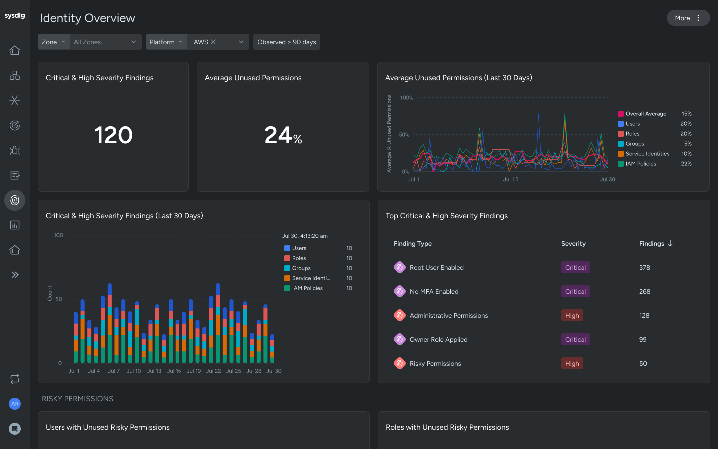718x449 pixels.
Task: Open the Reports bar-chart icon in sidebar
Action: [x=15, y=225]
